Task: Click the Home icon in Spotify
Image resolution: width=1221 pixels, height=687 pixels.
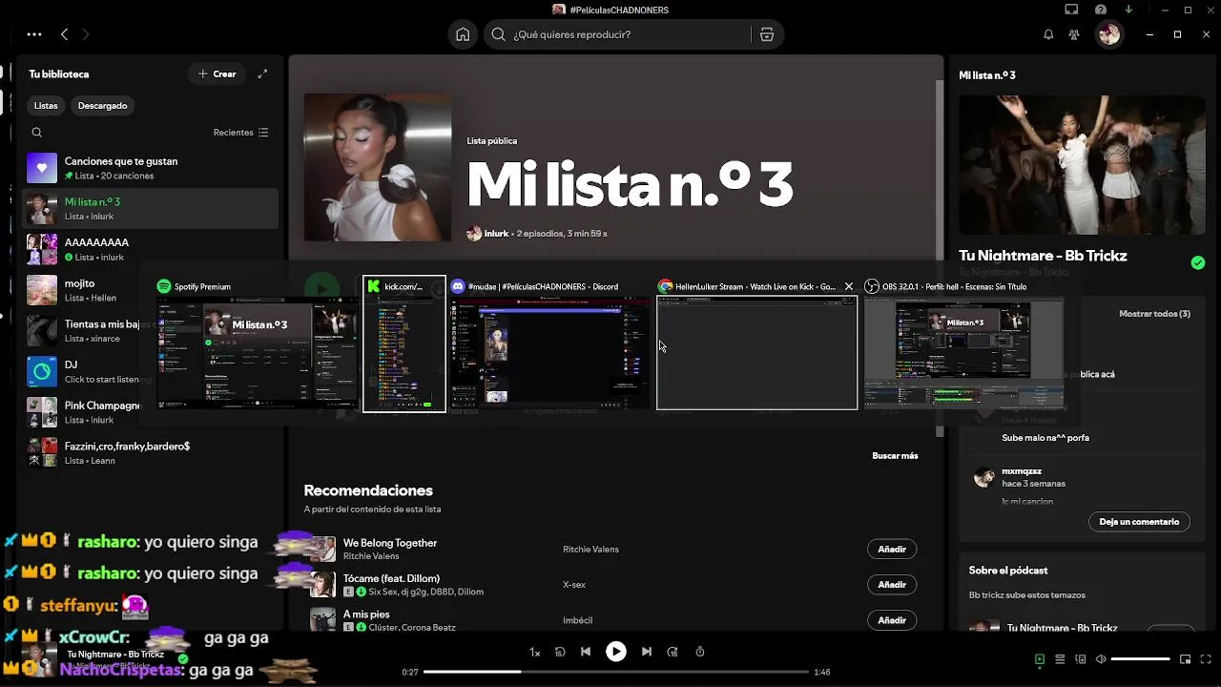Action: point(463,34)
